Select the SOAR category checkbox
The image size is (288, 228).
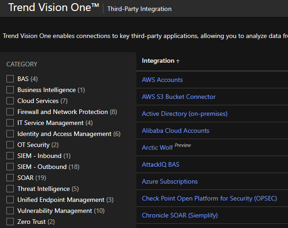point(10,178)
